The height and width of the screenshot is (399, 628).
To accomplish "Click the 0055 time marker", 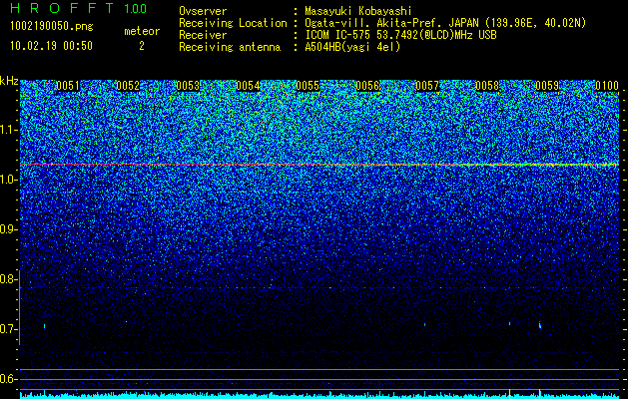I will point(308,86).
